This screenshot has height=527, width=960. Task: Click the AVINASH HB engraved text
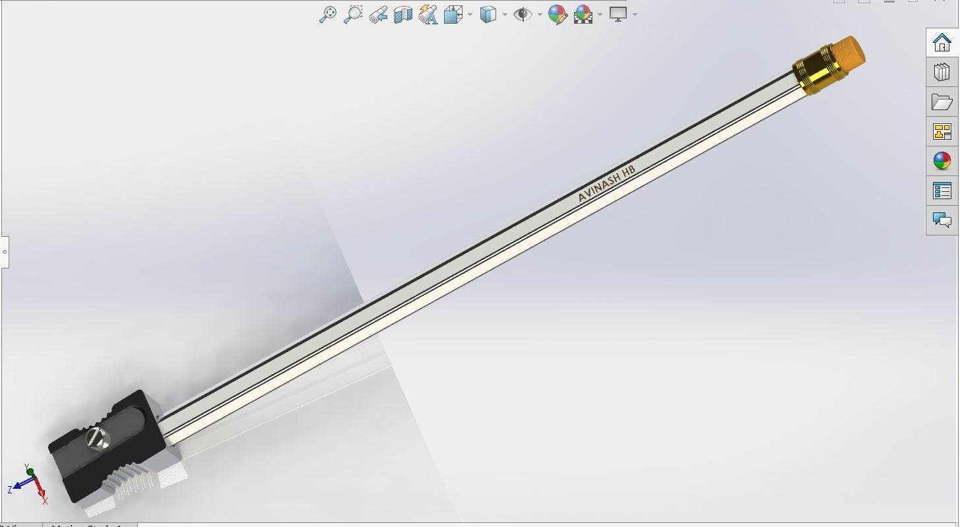pyautogui.click(x=606, y=184)
